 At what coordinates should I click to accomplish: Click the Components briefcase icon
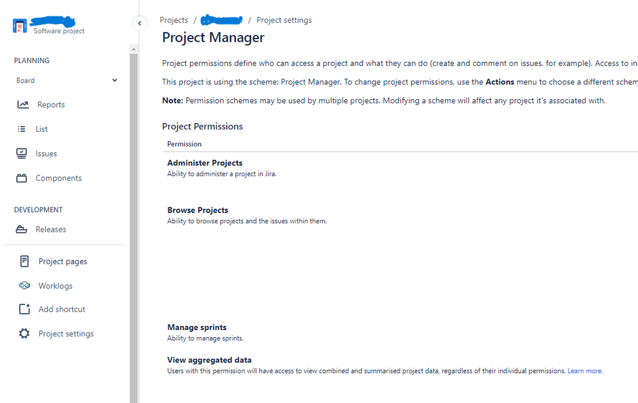pos(22,178)
